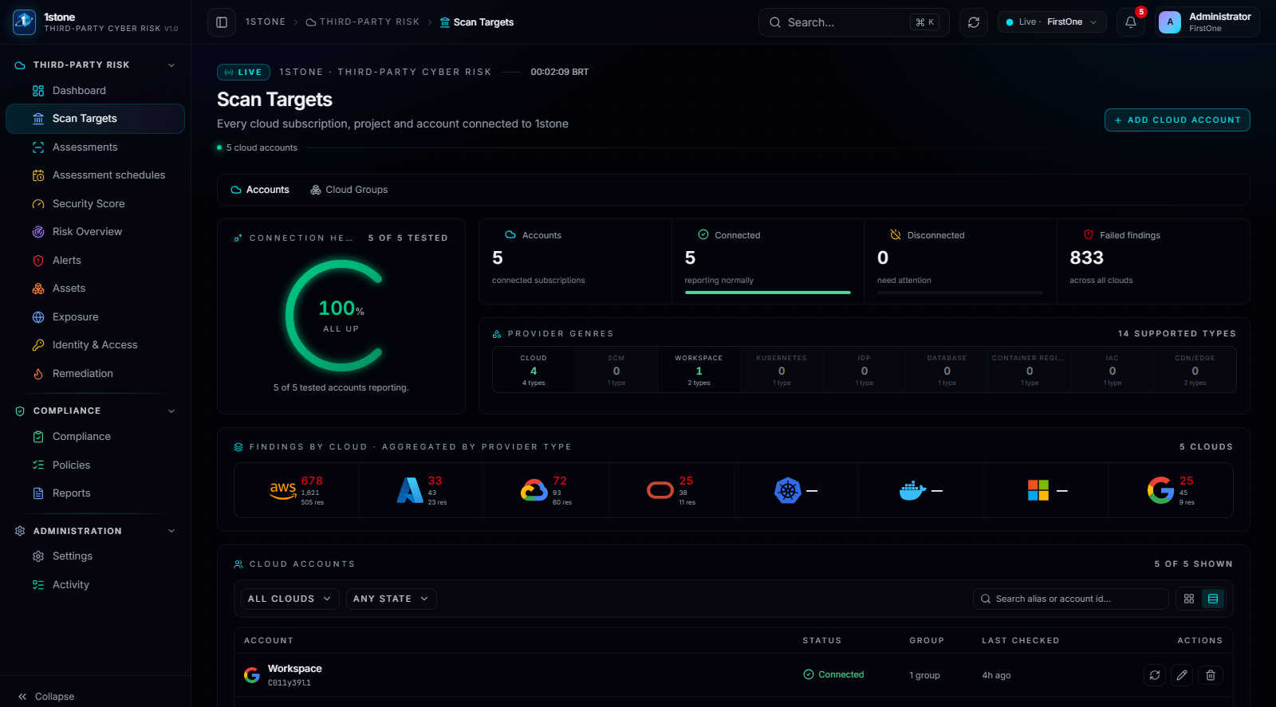Open Remediation page

click(x=95, y=374)
